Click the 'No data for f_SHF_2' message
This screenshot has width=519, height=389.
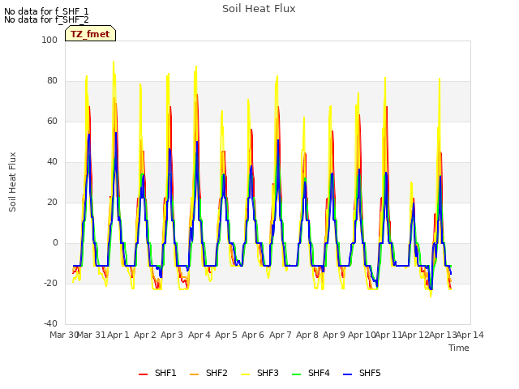pyautogui.click(x=46, y=19)
